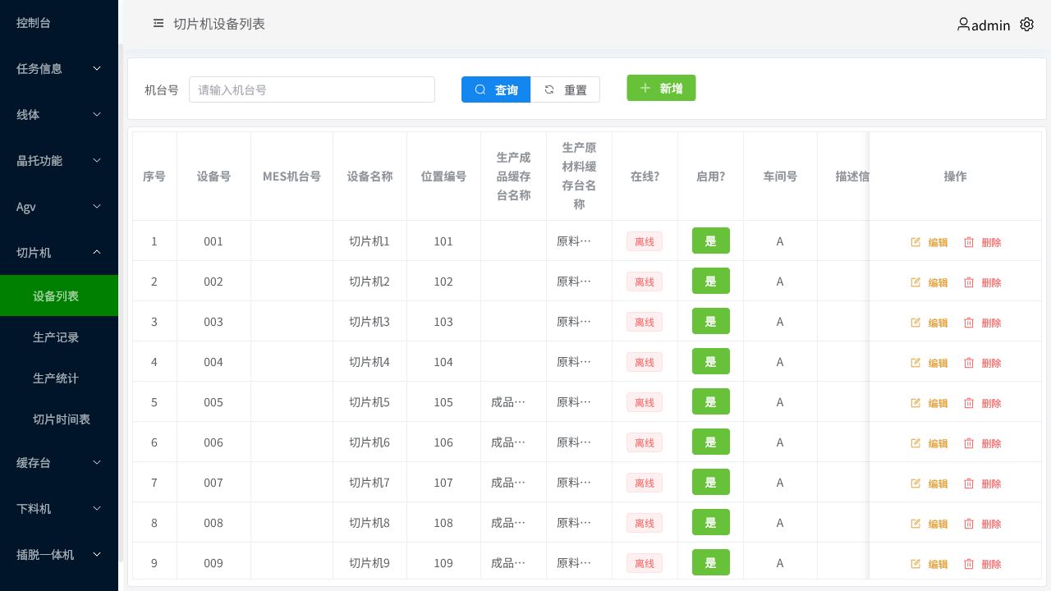Expand the 任务信息 sidebar menu
Viewport: 1051px width, 591px height.
(x=59, y=69)
